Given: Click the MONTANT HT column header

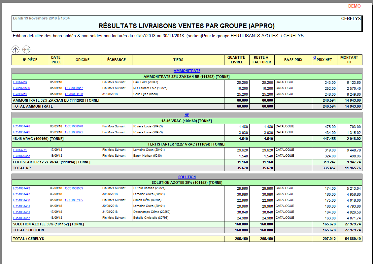Looking at the screenshot, I should [x=349, y=60].
